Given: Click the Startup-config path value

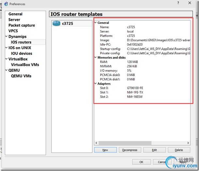Looking at the screenshot, I should tap(159, 49).
